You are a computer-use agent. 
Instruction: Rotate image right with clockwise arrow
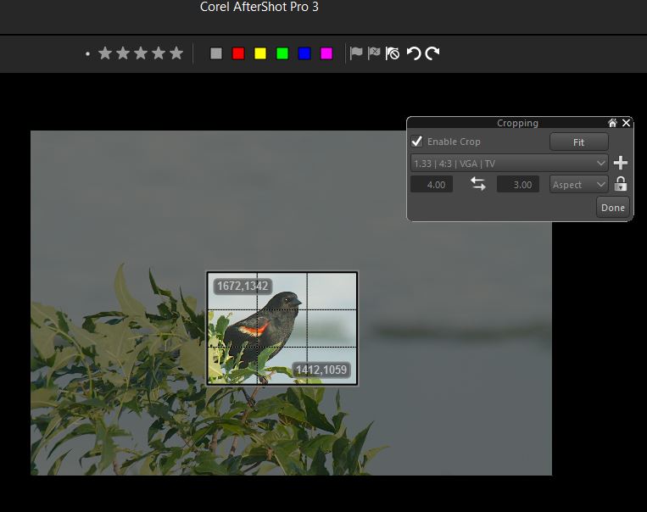[x=432, y=53]
